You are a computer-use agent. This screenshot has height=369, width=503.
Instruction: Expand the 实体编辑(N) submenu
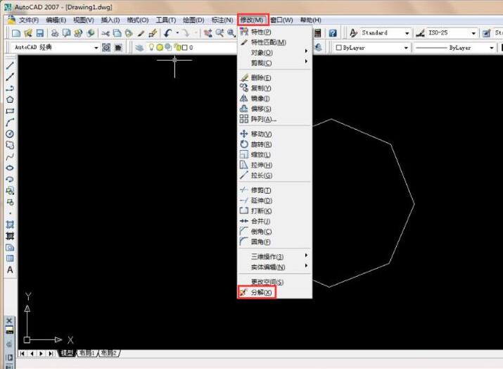click(275, 267)
